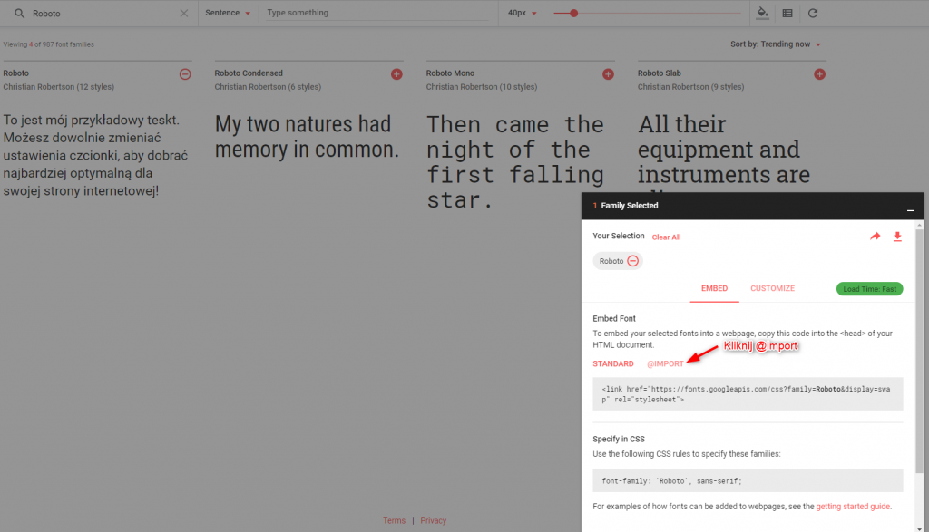Expand Sort by Trending now menu

click(776, 44)
